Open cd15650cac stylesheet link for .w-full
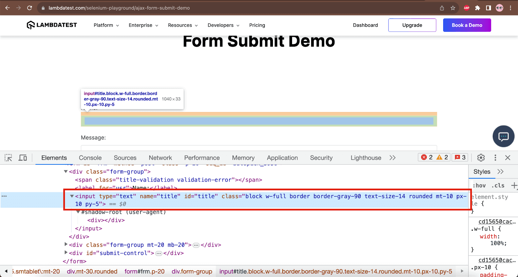Viewport: 518px width, 277px height. (497, 221)
